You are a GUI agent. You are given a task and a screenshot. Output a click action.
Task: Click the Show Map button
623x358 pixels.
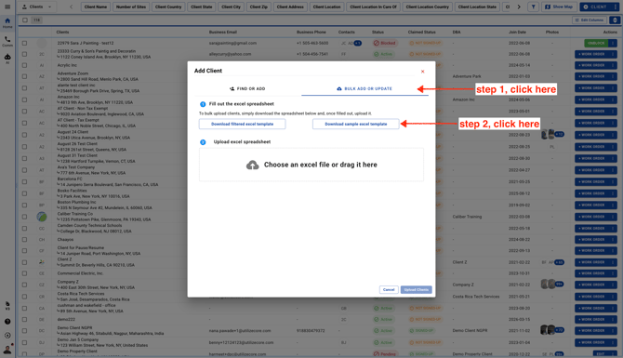(559, 7)
